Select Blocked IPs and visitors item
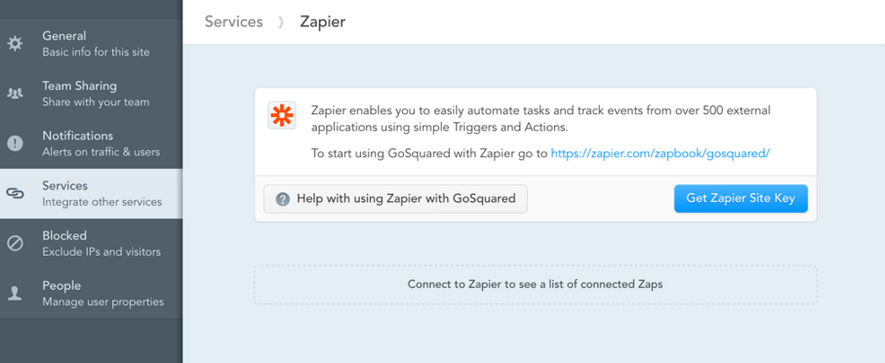Screen dimensions: 885x363 pos(91,243)
